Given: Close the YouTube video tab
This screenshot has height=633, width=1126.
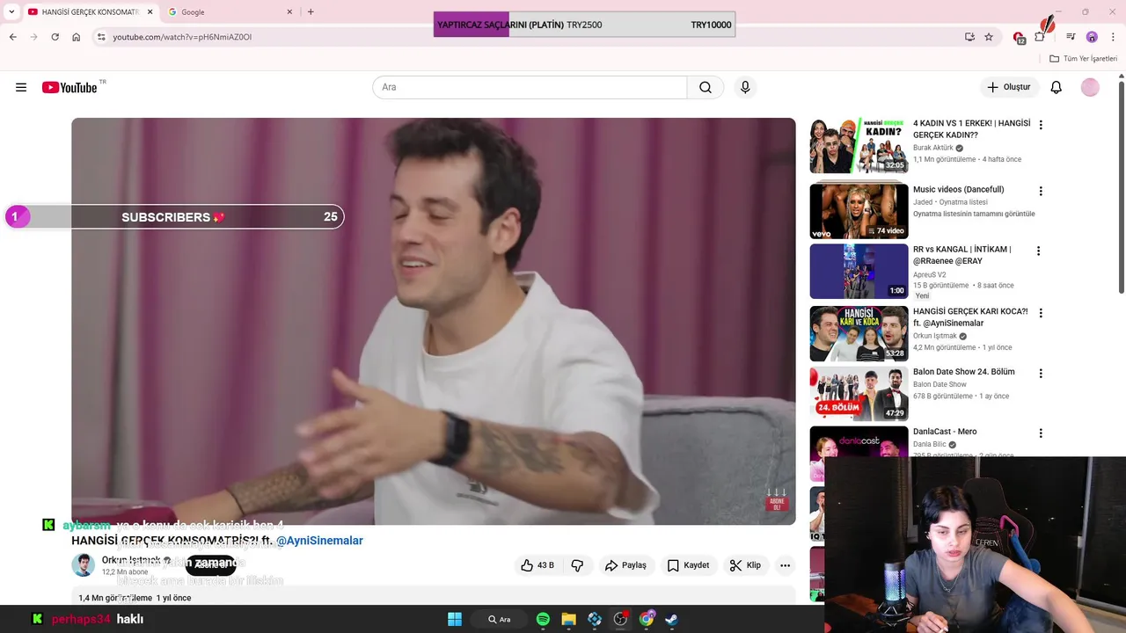Looking at the screenshot, I should click(150, 12).
